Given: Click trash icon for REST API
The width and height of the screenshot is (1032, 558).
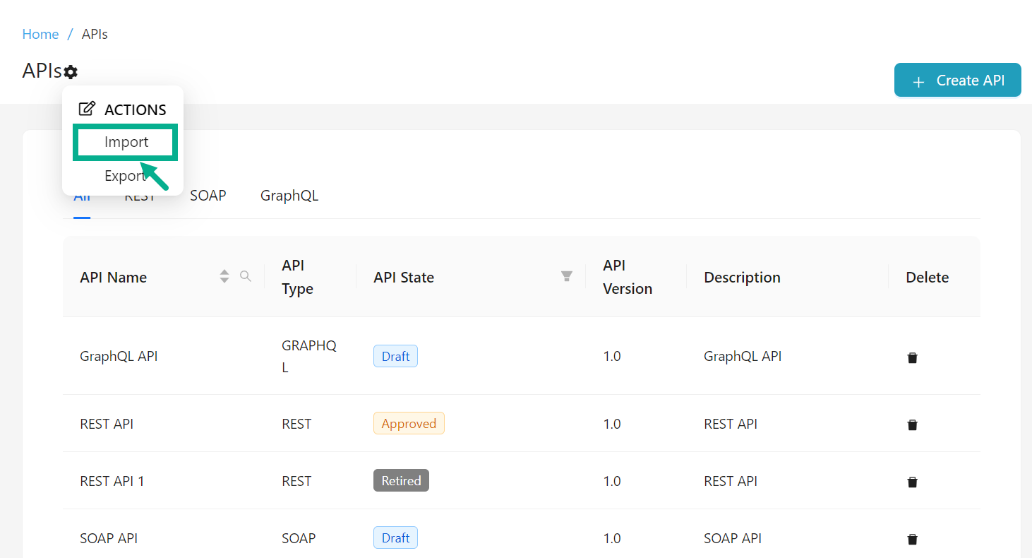Looking at the screenshot, I should click(x=912, y=425).
